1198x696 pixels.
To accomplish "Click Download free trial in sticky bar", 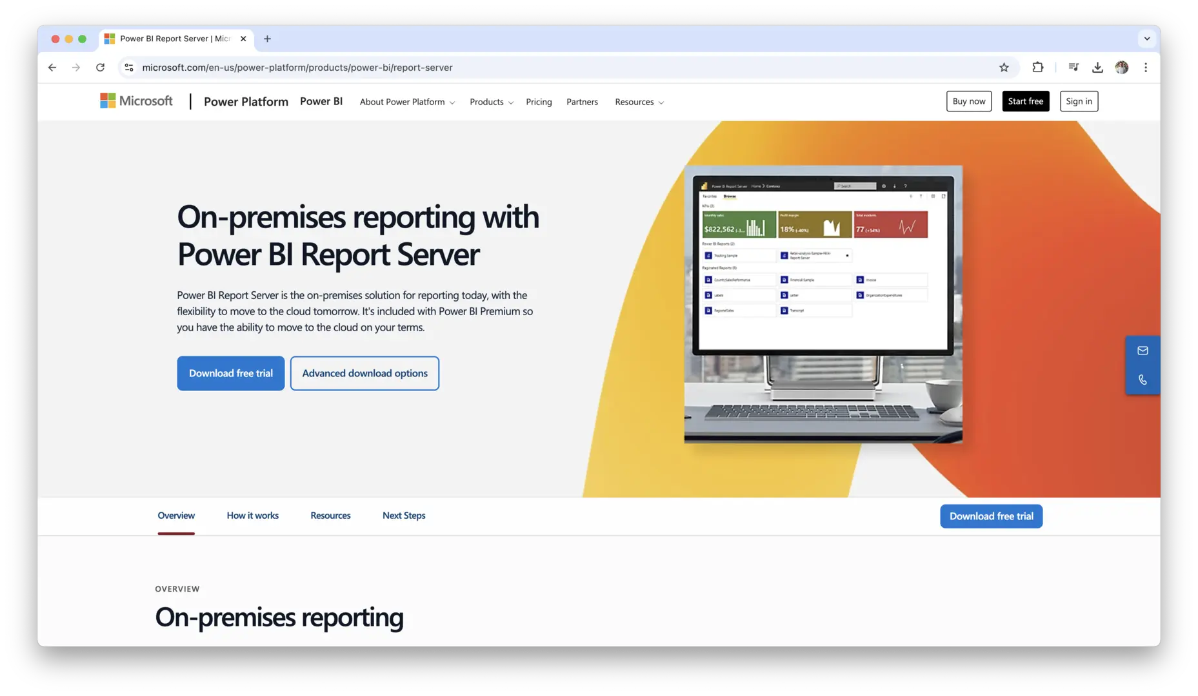I will pos(991,516).
